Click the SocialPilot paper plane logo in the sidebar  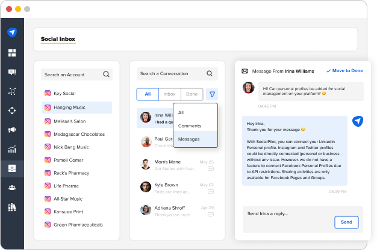[12, 33]
